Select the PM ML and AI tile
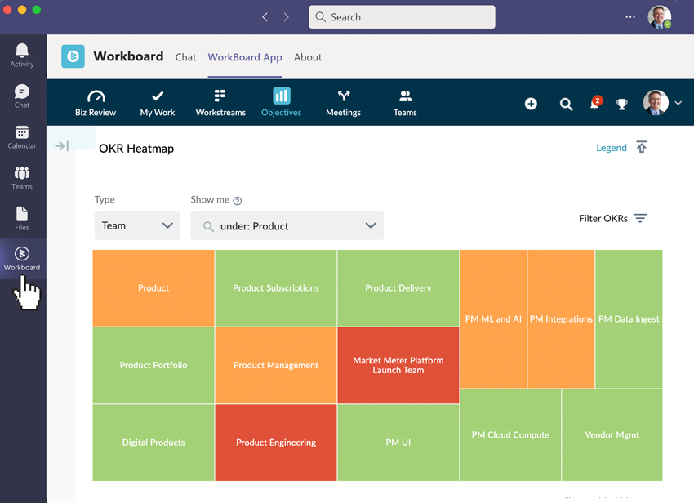 (493, 319)
